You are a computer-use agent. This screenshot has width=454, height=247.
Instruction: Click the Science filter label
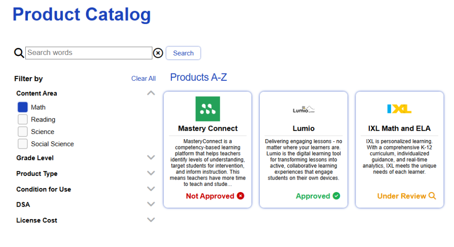tap(43, 132)
